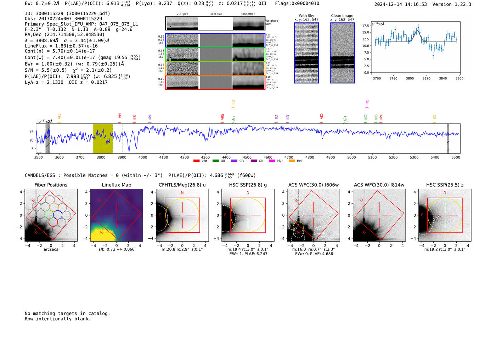Click the yellow highlighted band near 3800Å
The height and width of the screenshot is (338, 496).
(103, 138)
